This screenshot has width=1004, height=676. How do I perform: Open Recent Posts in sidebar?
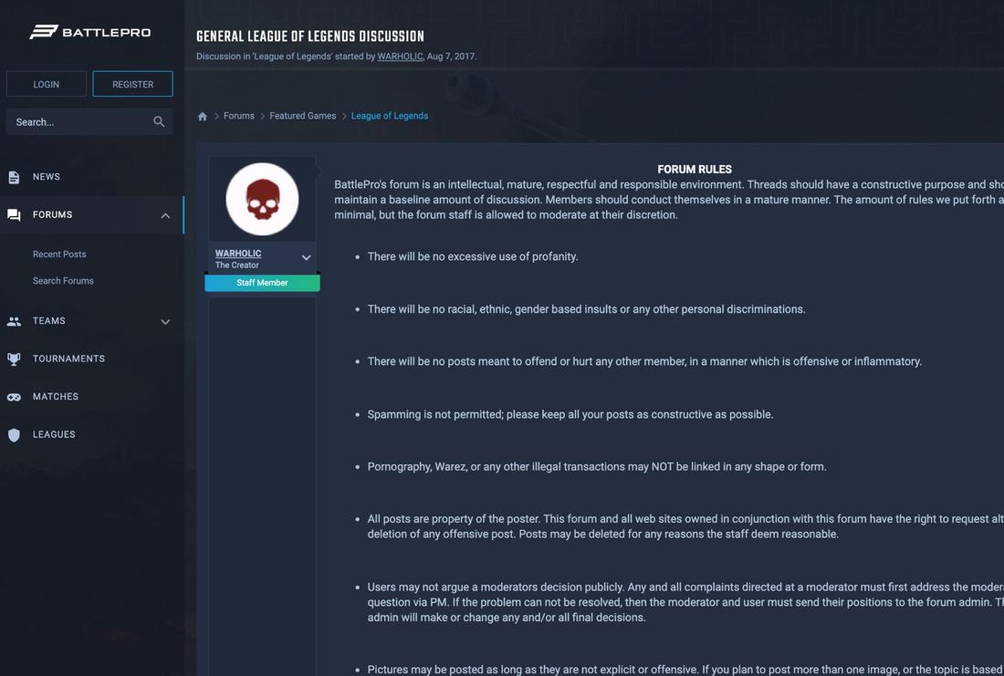[x=59, y=255]
